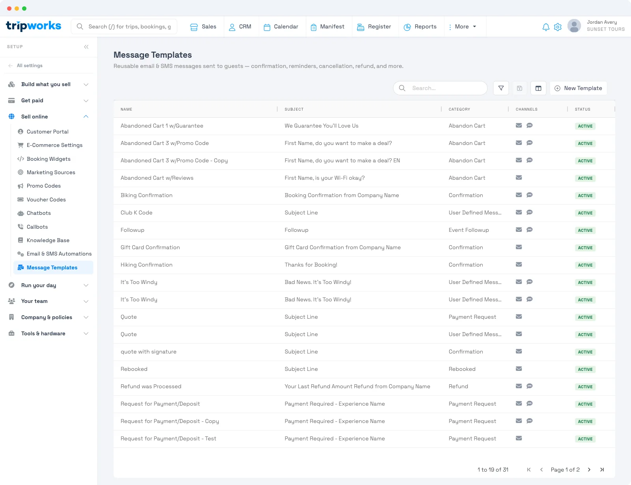Click the E-Commerce Settings cart icon
This screenshot has height=485, width=631.
pyautogui.click(x=21, y=145)
